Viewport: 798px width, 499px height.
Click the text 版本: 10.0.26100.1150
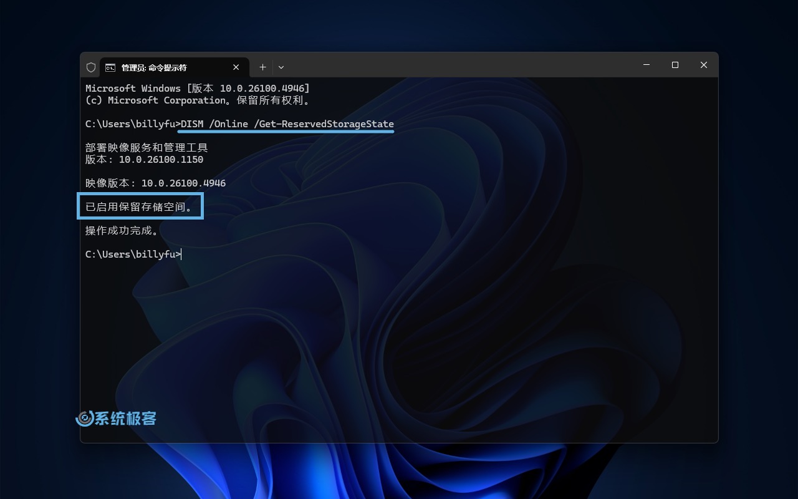(145, 160)
